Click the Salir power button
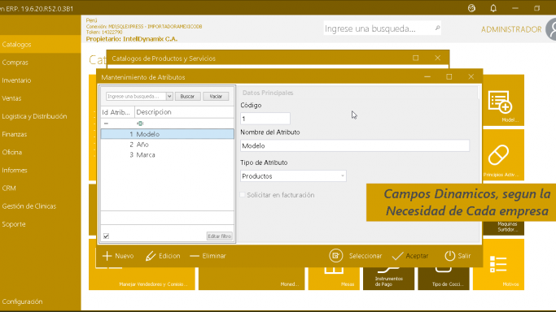This screenshot has width=556, height=312. click(x=457, y=256)
